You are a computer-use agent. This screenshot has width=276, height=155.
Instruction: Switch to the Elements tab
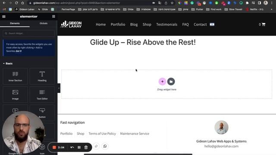(15, 23)
